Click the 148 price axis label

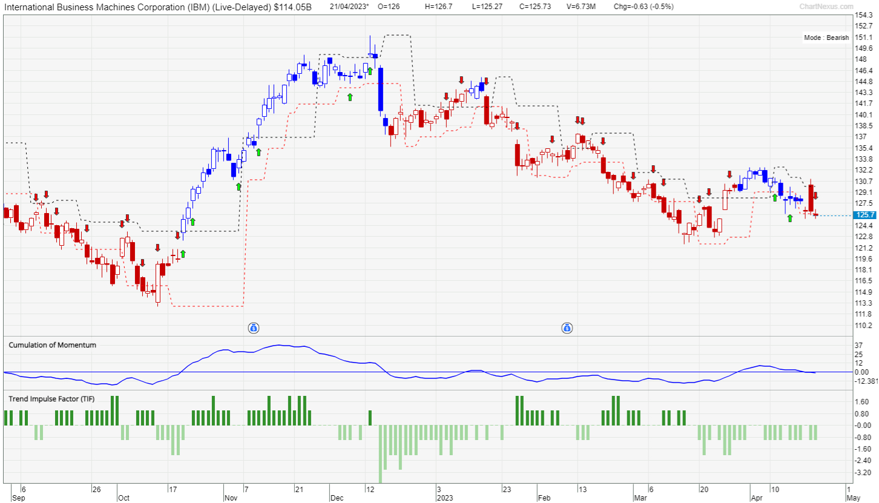coord(860,59)
